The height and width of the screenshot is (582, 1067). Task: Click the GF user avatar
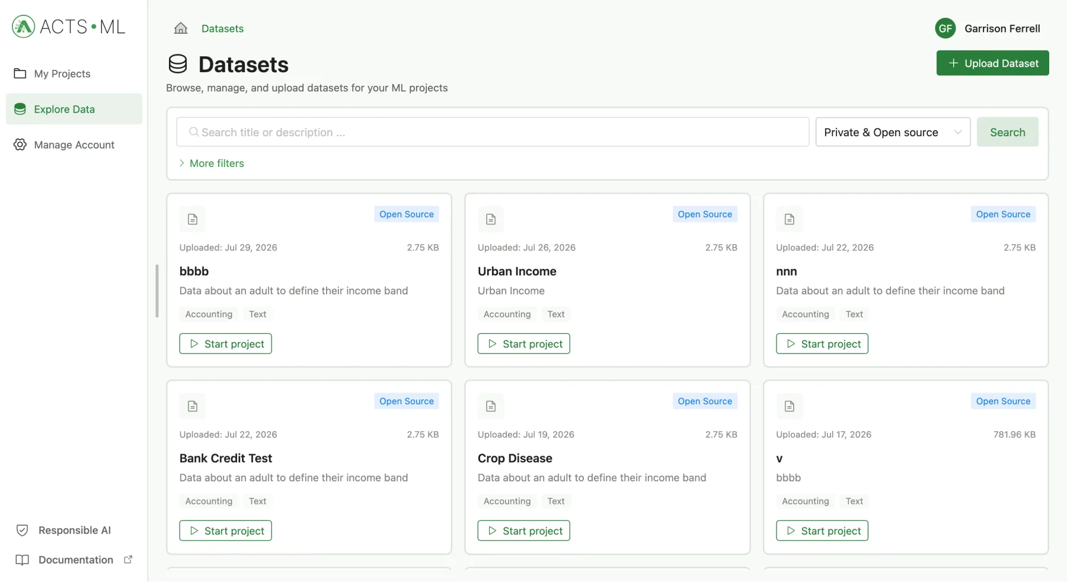(x=945, y=28)
